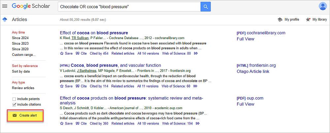Uncheck the include citations checkbox

tap(14, 104)
